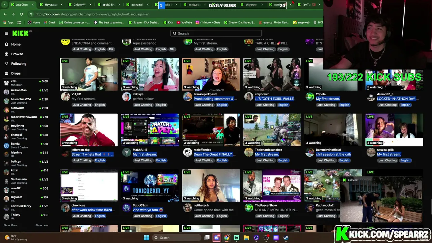Click the Windows Start button

[x=146, y=238]
